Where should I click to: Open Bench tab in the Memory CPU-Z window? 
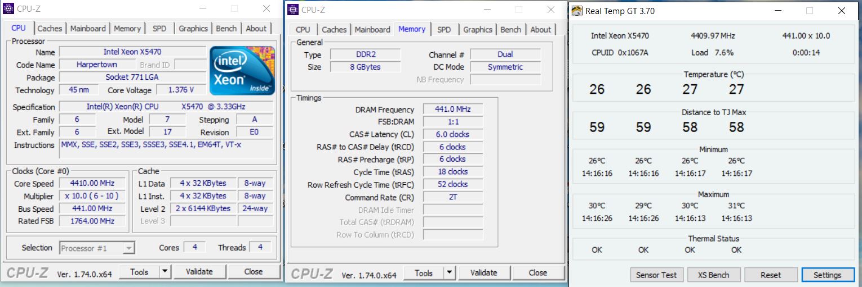(511, 29)
